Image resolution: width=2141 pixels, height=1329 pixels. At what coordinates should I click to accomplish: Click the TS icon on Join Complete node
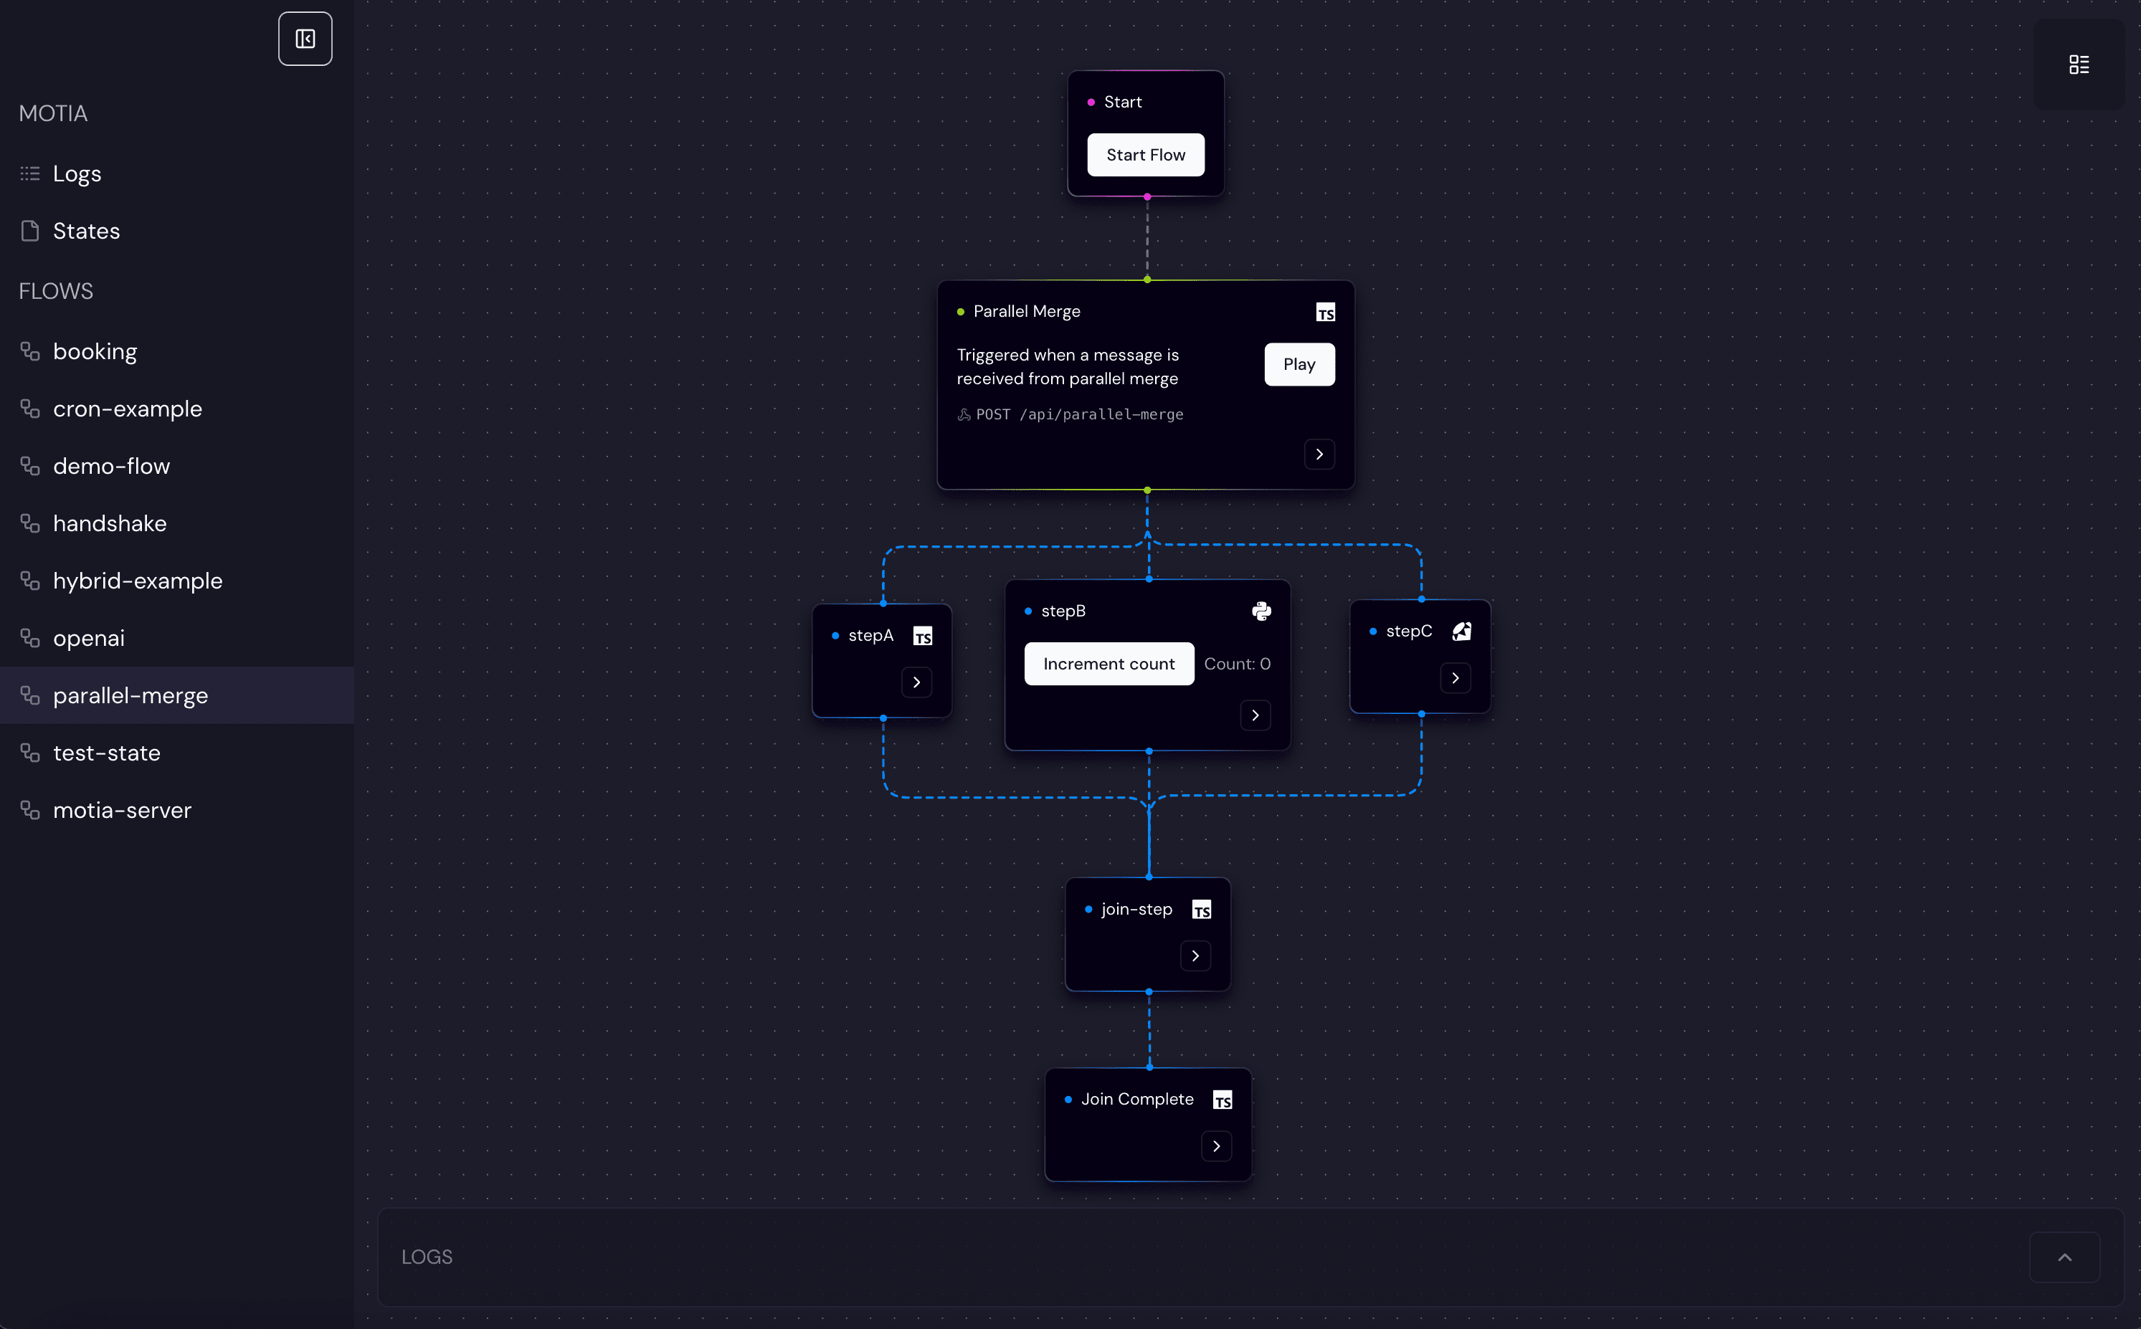pos(1223,1100)
